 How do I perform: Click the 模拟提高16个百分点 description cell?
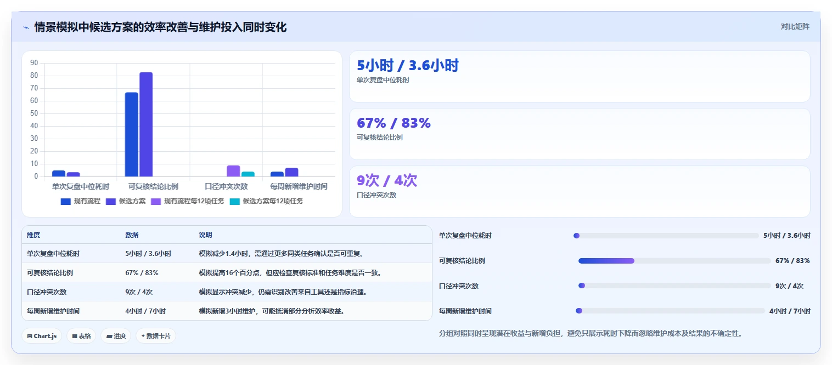[290, 272]
